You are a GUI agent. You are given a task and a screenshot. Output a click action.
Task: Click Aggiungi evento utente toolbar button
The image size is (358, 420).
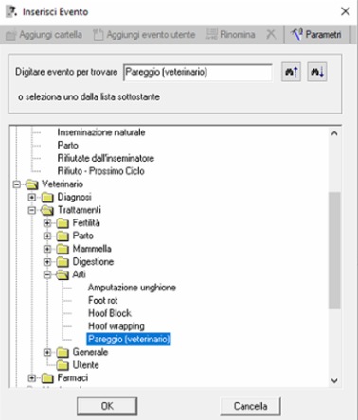[x=144, y=34]
